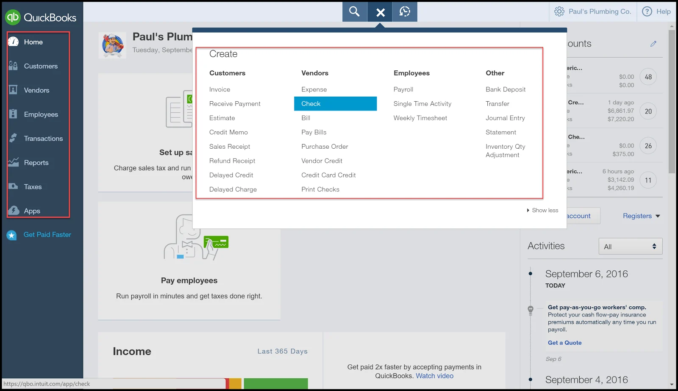Select Credit Memo entry
Viewport: 678px width, 391px height.
tap(228, 132)
